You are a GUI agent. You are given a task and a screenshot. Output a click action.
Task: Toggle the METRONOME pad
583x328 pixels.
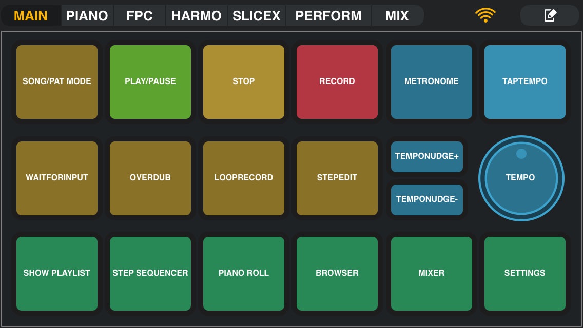click(x=432, y=81)
